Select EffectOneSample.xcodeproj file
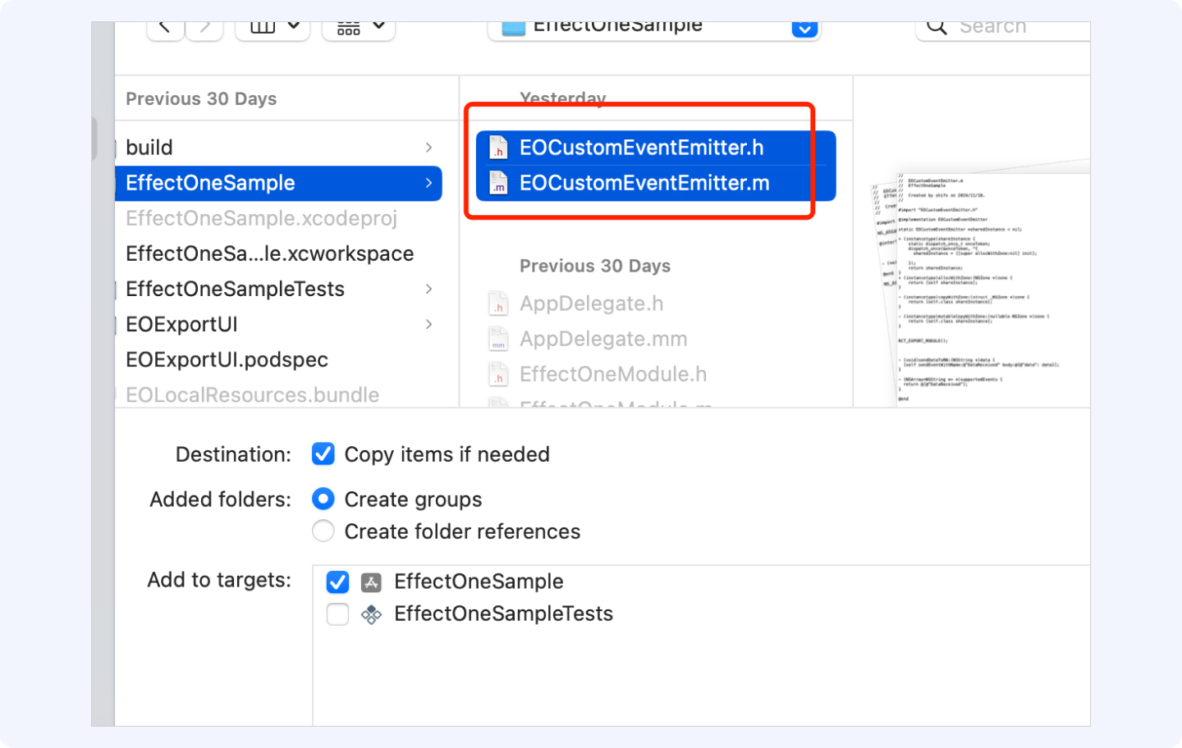1182x748 pixels. point(261,218)
